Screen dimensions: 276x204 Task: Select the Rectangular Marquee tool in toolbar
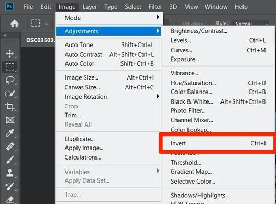[x=10, y=67]
